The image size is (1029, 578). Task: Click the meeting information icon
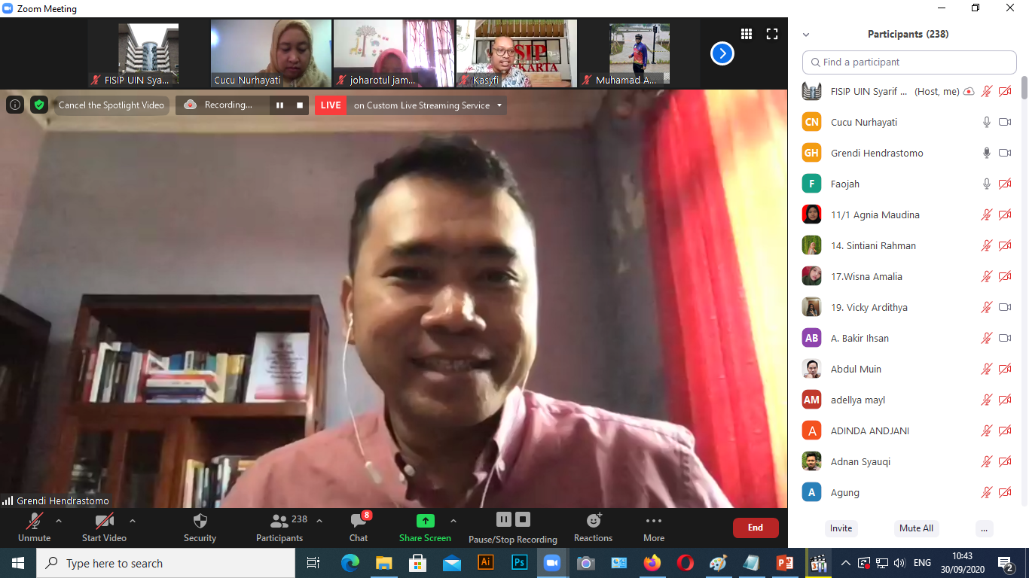15,105
